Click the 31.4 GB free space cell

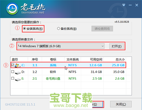click(x=96, y=72)
